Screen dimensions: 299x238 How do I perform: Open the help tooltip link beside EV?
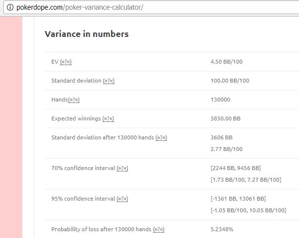coord(66,62)
